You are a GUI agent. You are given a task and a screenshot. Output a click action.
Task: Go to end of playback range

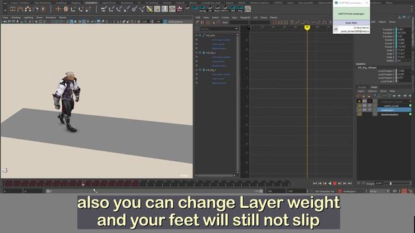pos(350,183)
